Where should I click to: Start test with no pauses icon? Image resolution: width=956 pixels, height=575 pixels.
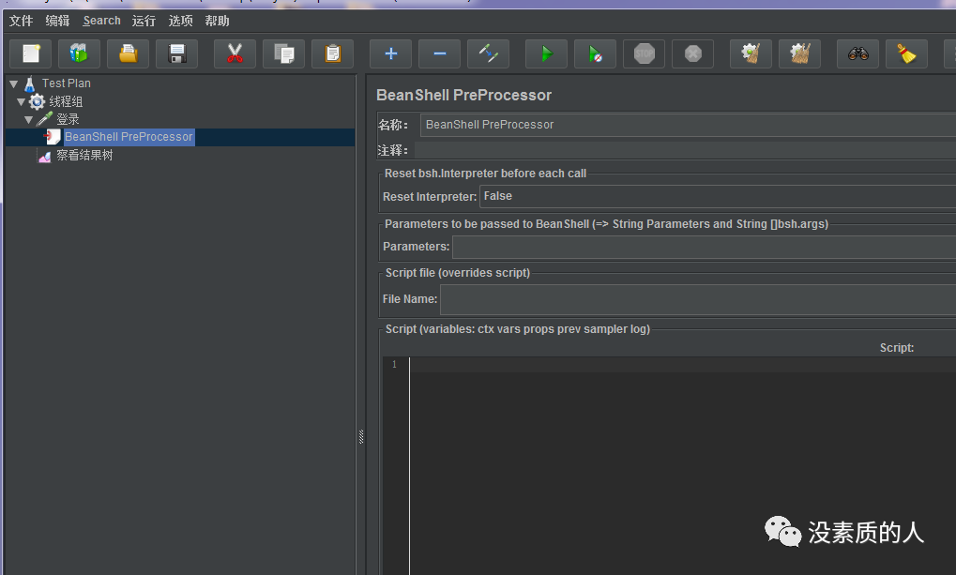pos(595,53)
